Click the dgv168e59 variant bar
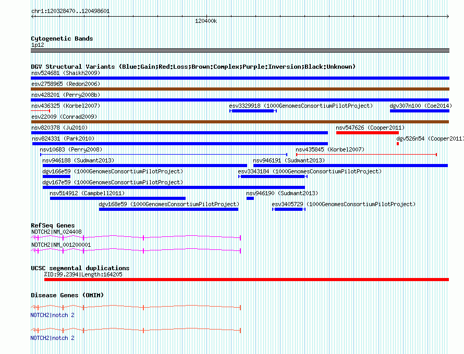Viewport: 464px width, 354px height. (x=169, y=209)
